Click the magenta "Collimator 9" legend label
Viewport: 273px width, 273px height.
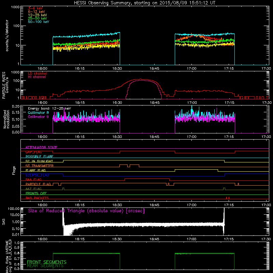38,117
